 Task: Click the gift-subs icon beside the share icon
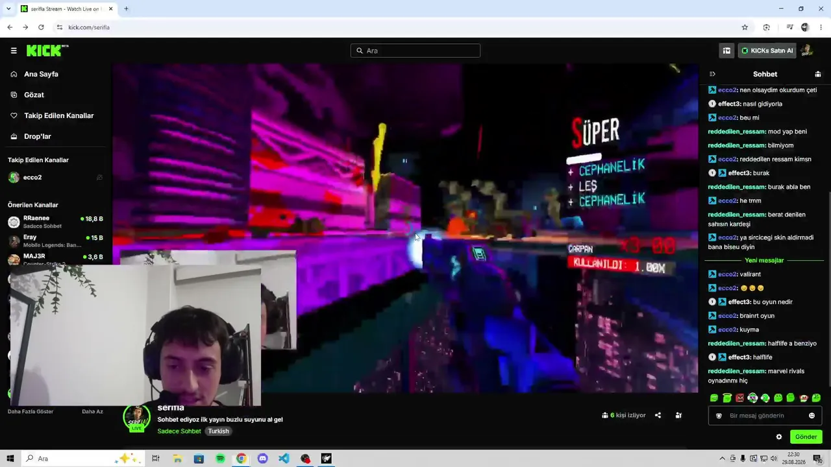click(678, 415)
